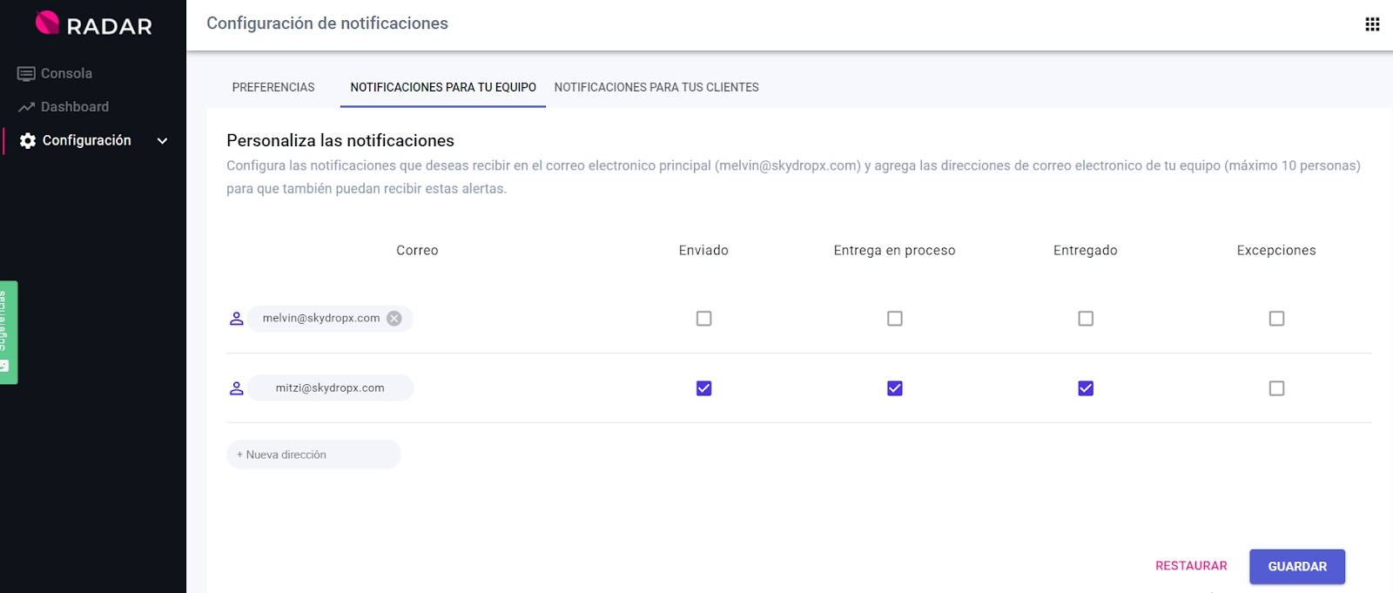Screen dimensions: 1393x593
Task: Click the RADAR logo icon
Action: pos(47,24)
